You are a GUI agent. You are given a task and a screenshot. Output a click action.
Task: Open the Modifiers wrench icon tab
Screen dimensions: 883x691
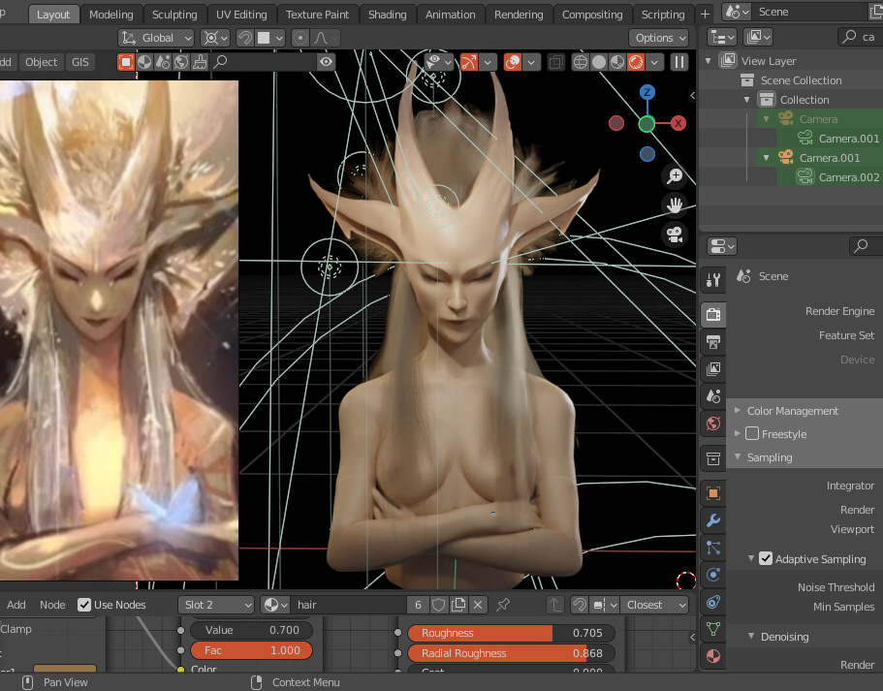(x=713, y=520)
